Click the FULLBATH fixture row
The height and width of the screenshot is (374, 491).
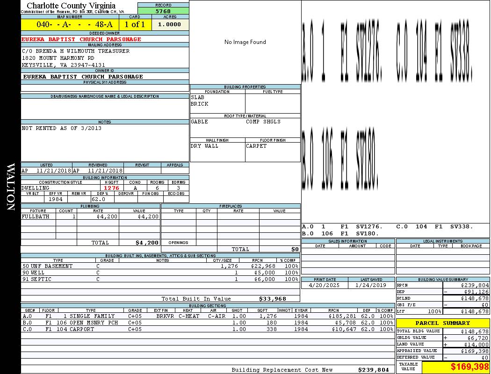91,216
